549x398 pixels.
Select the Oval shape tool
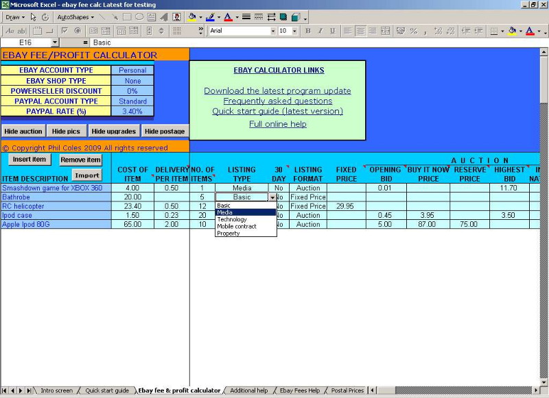(x=139, y=16)
